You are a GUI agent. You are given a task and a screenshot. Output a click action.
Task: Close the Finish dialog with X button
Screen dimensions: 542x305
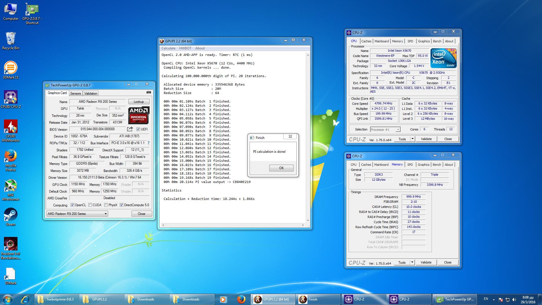point(290,137)
